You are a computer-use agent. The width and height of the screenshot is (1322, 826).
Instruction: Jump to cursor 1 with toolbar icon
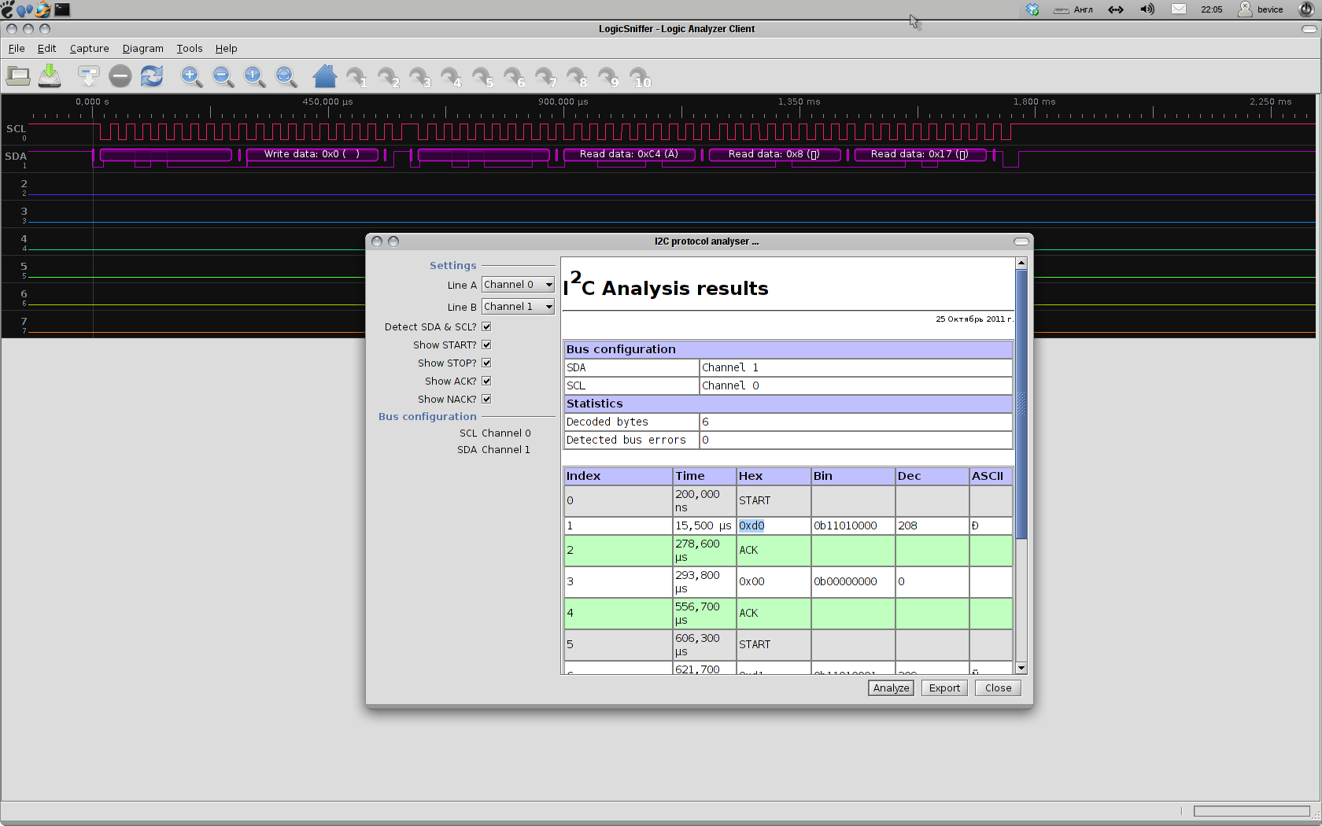point(356,76)
